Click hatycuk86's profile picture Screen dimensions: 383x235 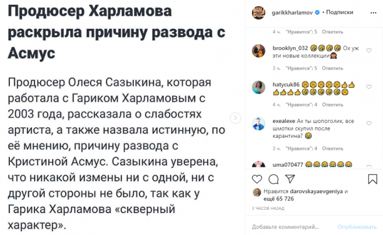coord(258,87)
